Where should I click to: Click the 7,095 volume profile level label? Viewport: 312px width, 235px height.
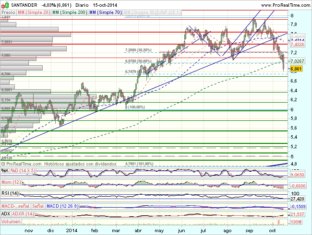tap(6, 55)
